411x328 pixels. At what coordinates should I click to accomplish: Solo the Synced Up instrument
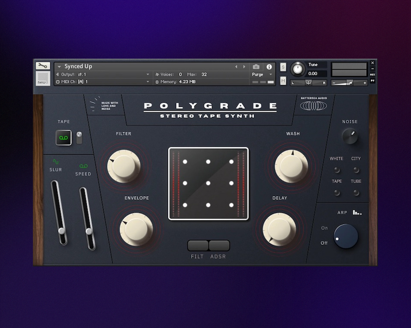click(283, 67)
